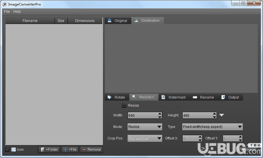Sort list by Filename column header
The image size is (263, 158).
[30, 21]
